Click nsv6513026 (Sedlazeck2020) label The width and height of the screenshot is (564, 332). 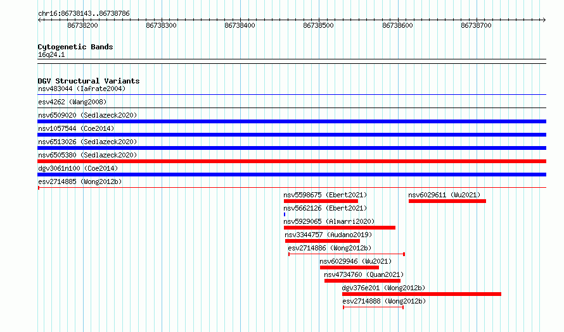[x=87, y=142]
